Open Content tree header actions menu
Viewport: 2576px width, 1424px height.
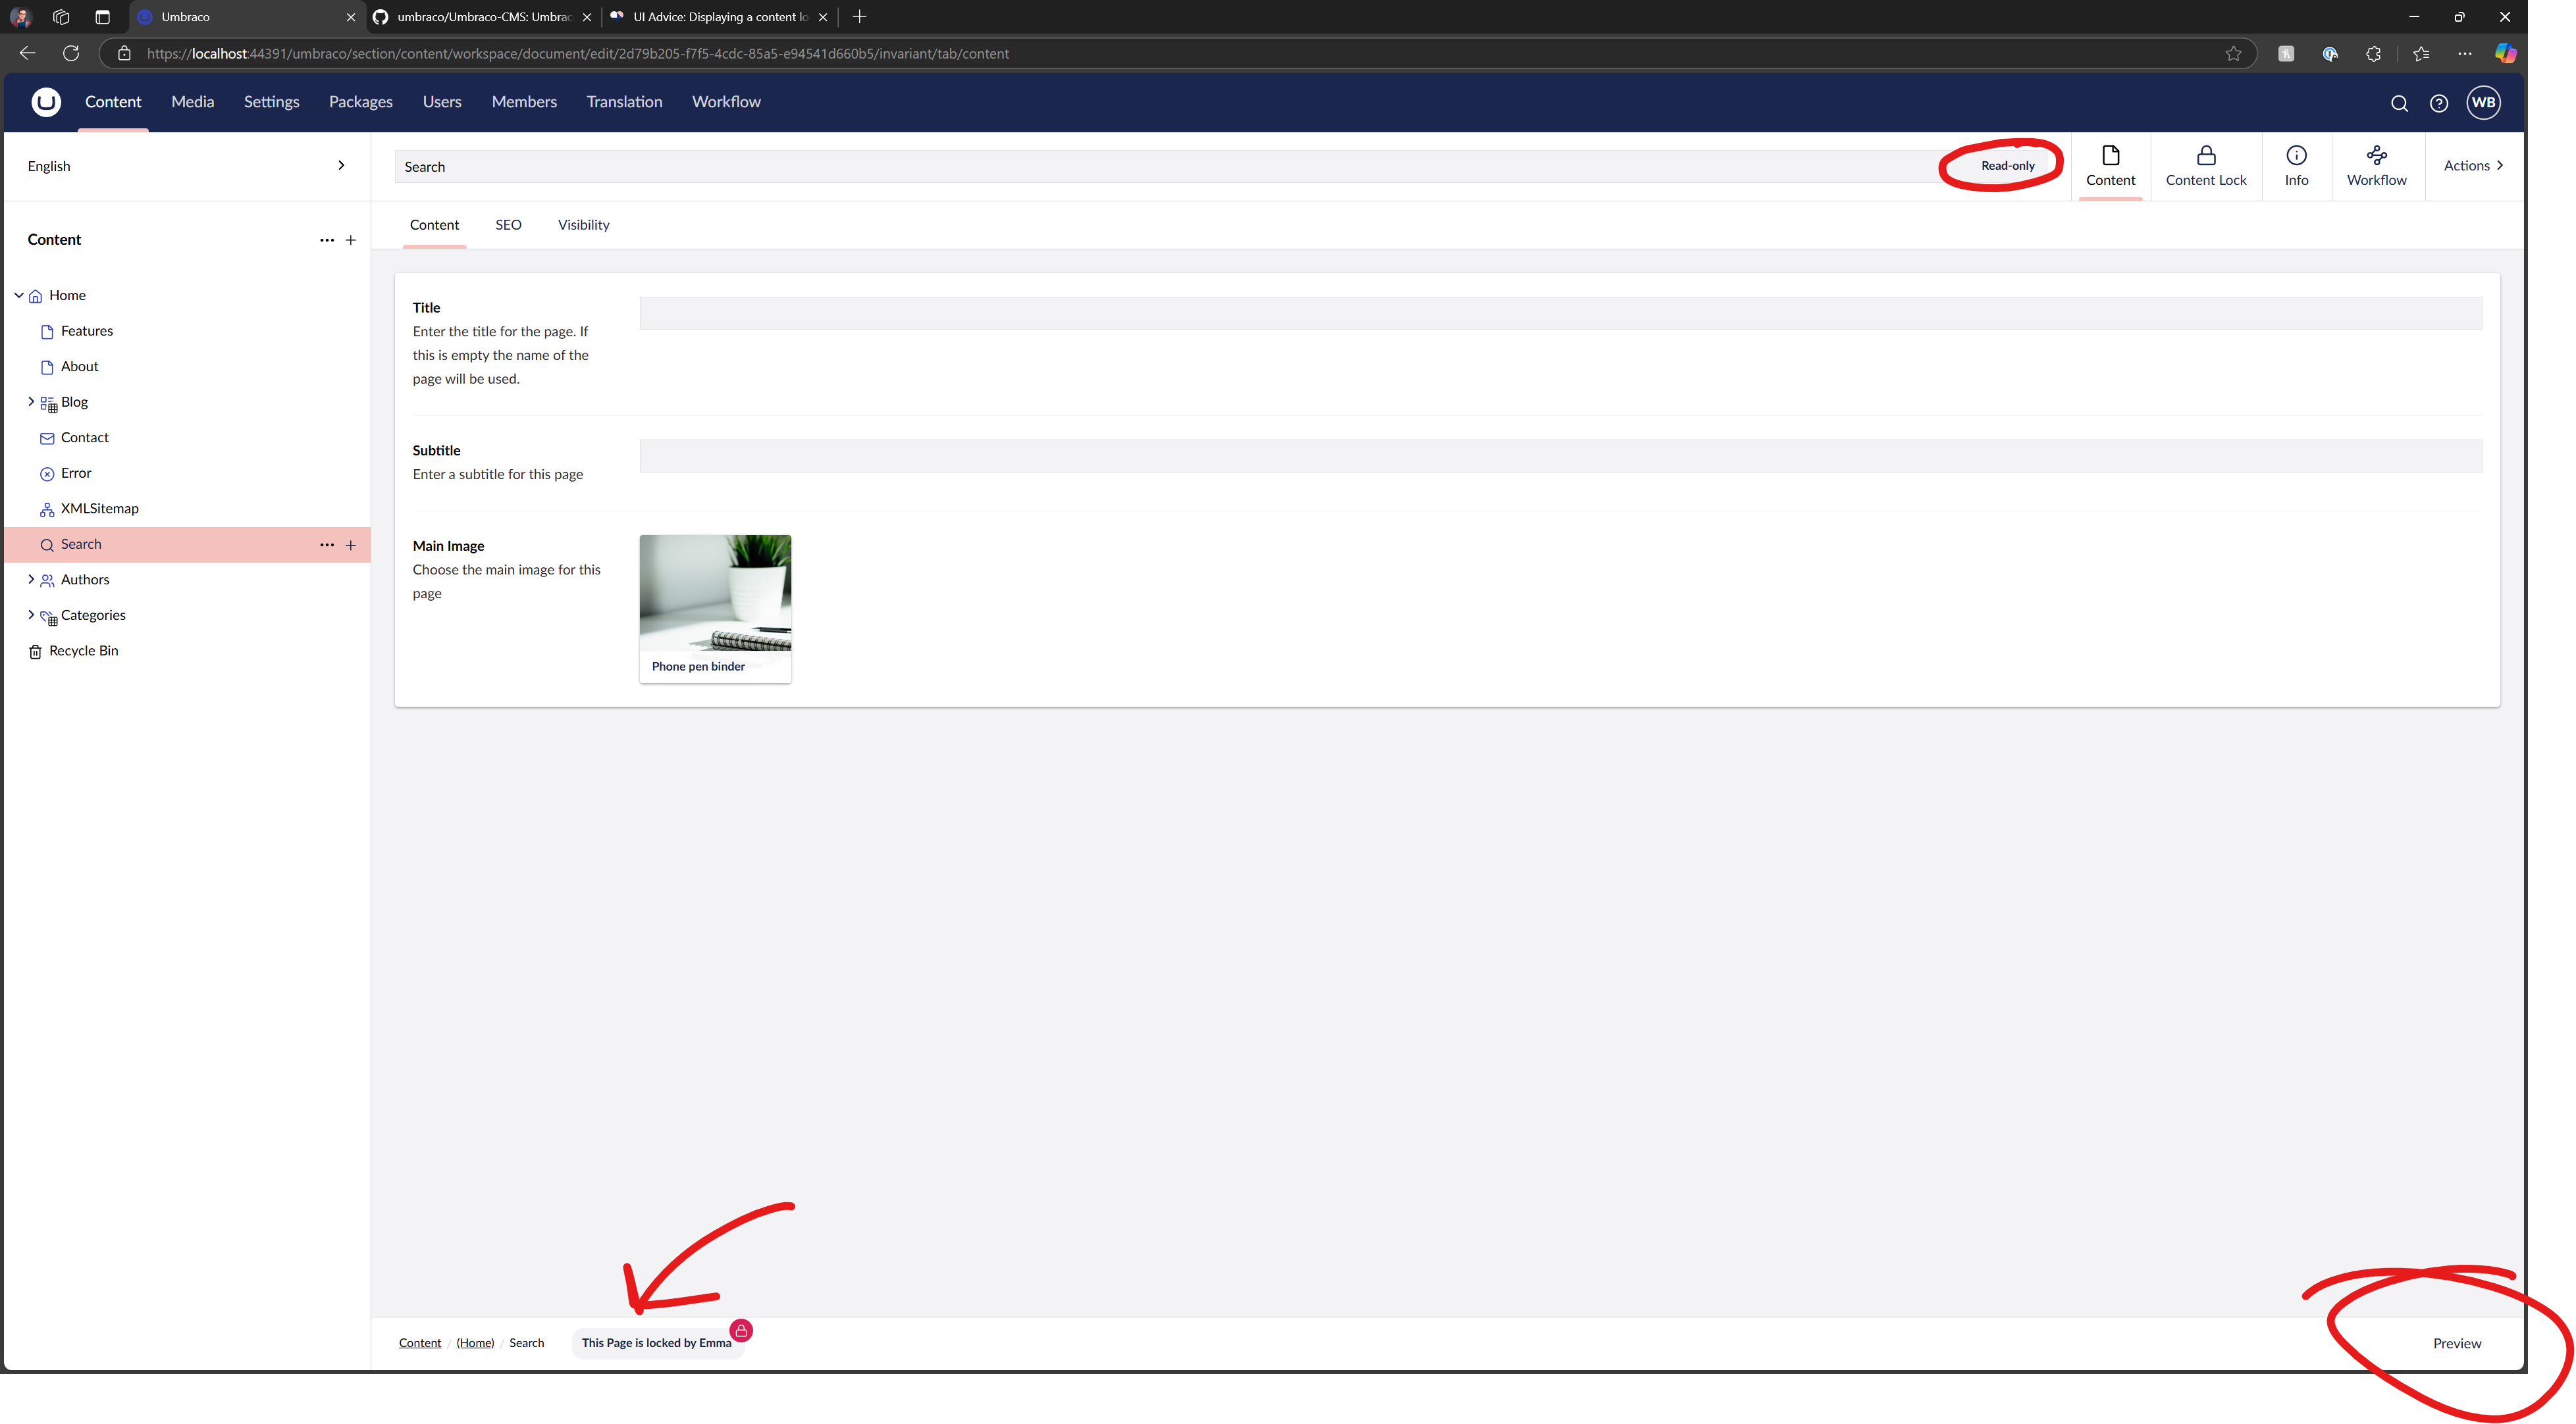[x=327, y=240]
